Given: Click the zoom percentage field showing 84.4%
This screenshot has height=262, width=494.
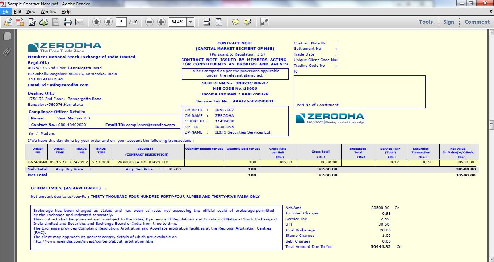Looking at the screenshot, I should pos(177,22).
